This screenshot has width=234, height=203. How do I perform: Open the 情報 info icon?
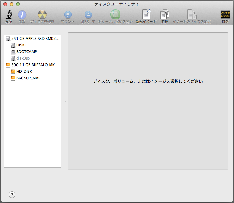(x=22, y=15)
